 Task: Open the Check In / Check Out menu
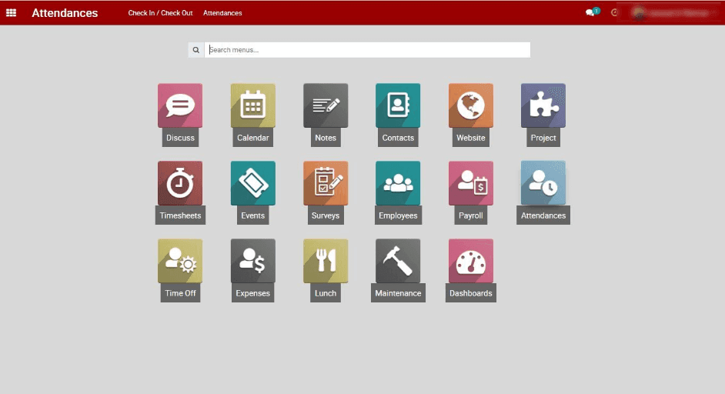click(160, 13)
